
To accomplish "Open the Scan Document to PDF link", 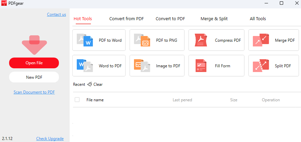I will point(34,92).
